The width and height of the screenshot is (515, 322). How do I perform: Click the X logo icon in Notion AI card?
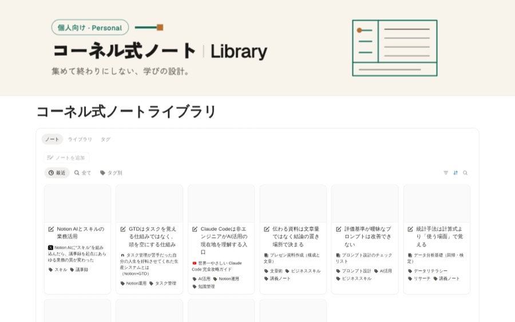click(x=50, y=248)
